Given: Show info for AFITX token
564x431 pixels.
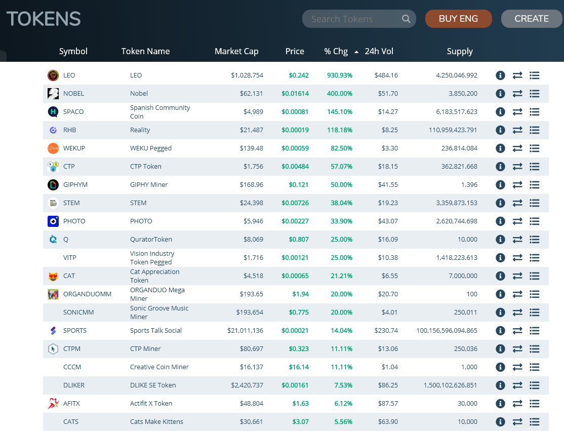Looking at the screenshot, I should coord(500,404).
